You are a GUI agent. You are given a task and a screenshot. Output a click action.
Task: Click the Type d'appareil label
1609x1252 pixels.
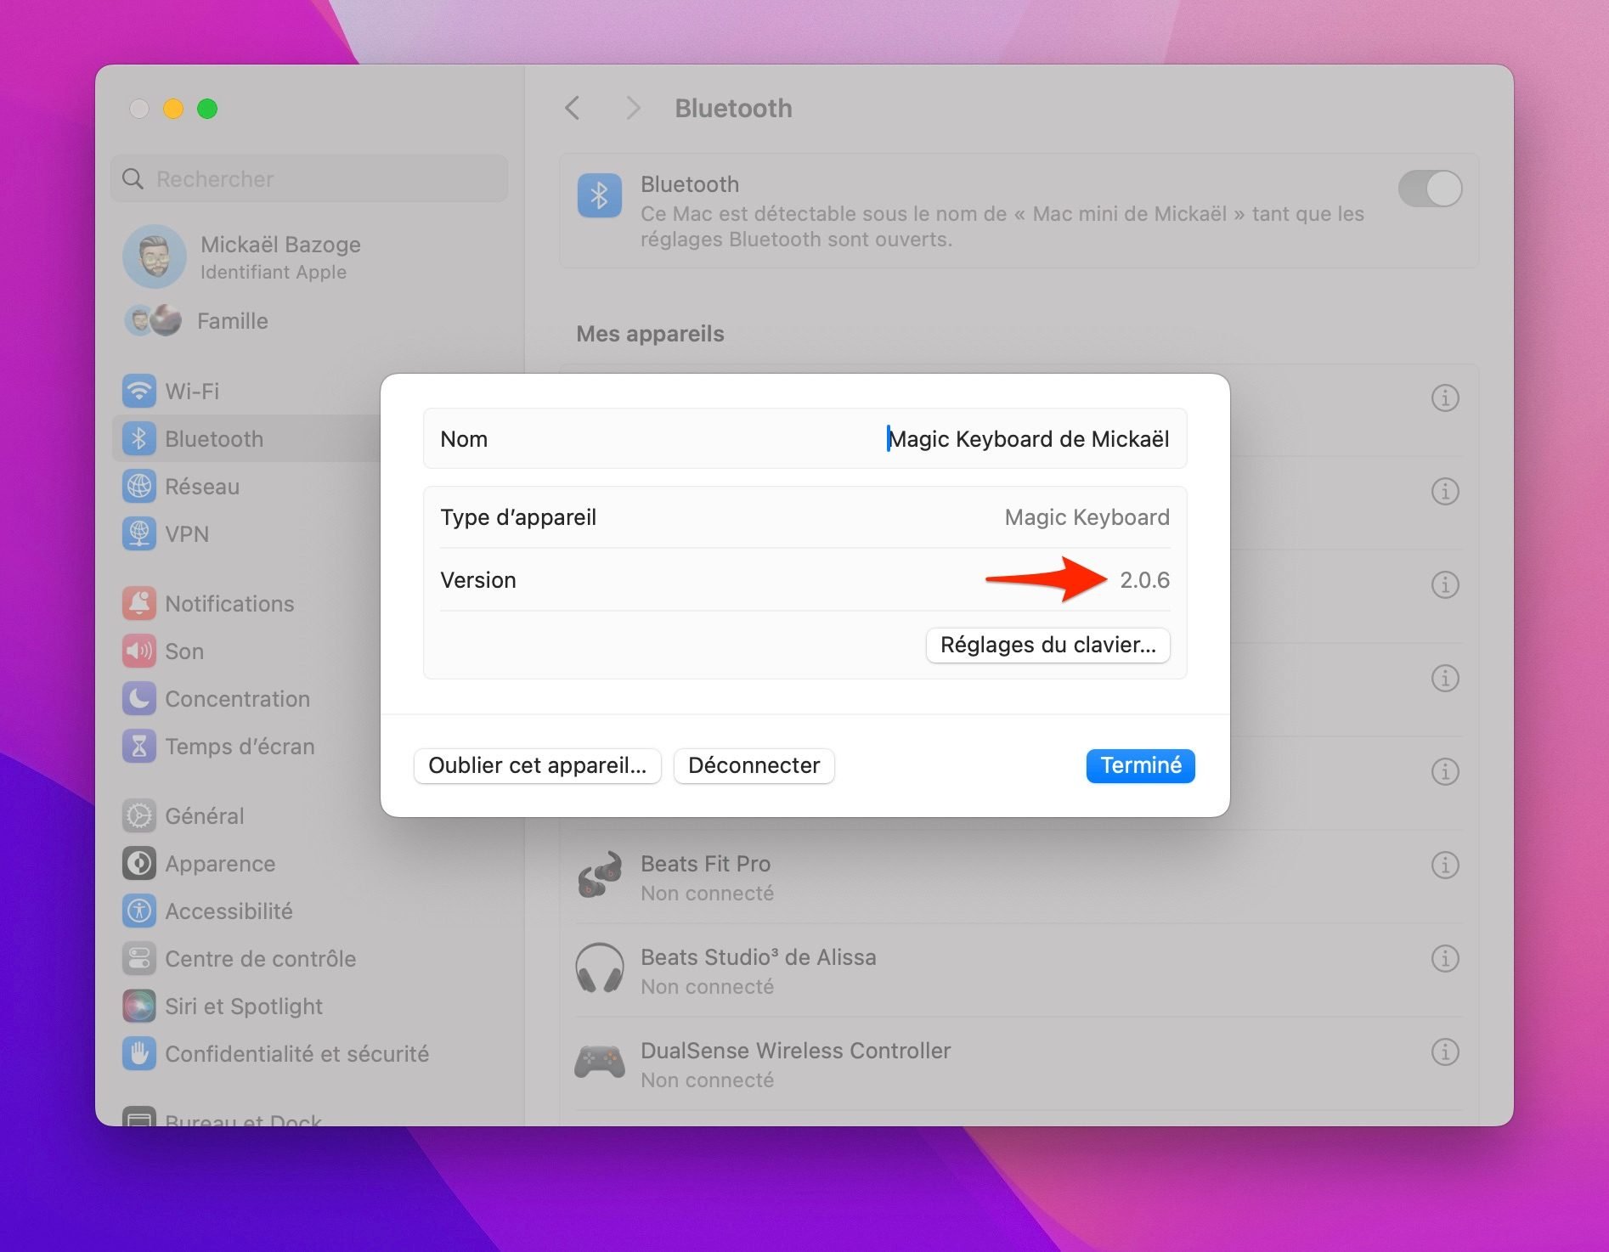tap(518, 517)
